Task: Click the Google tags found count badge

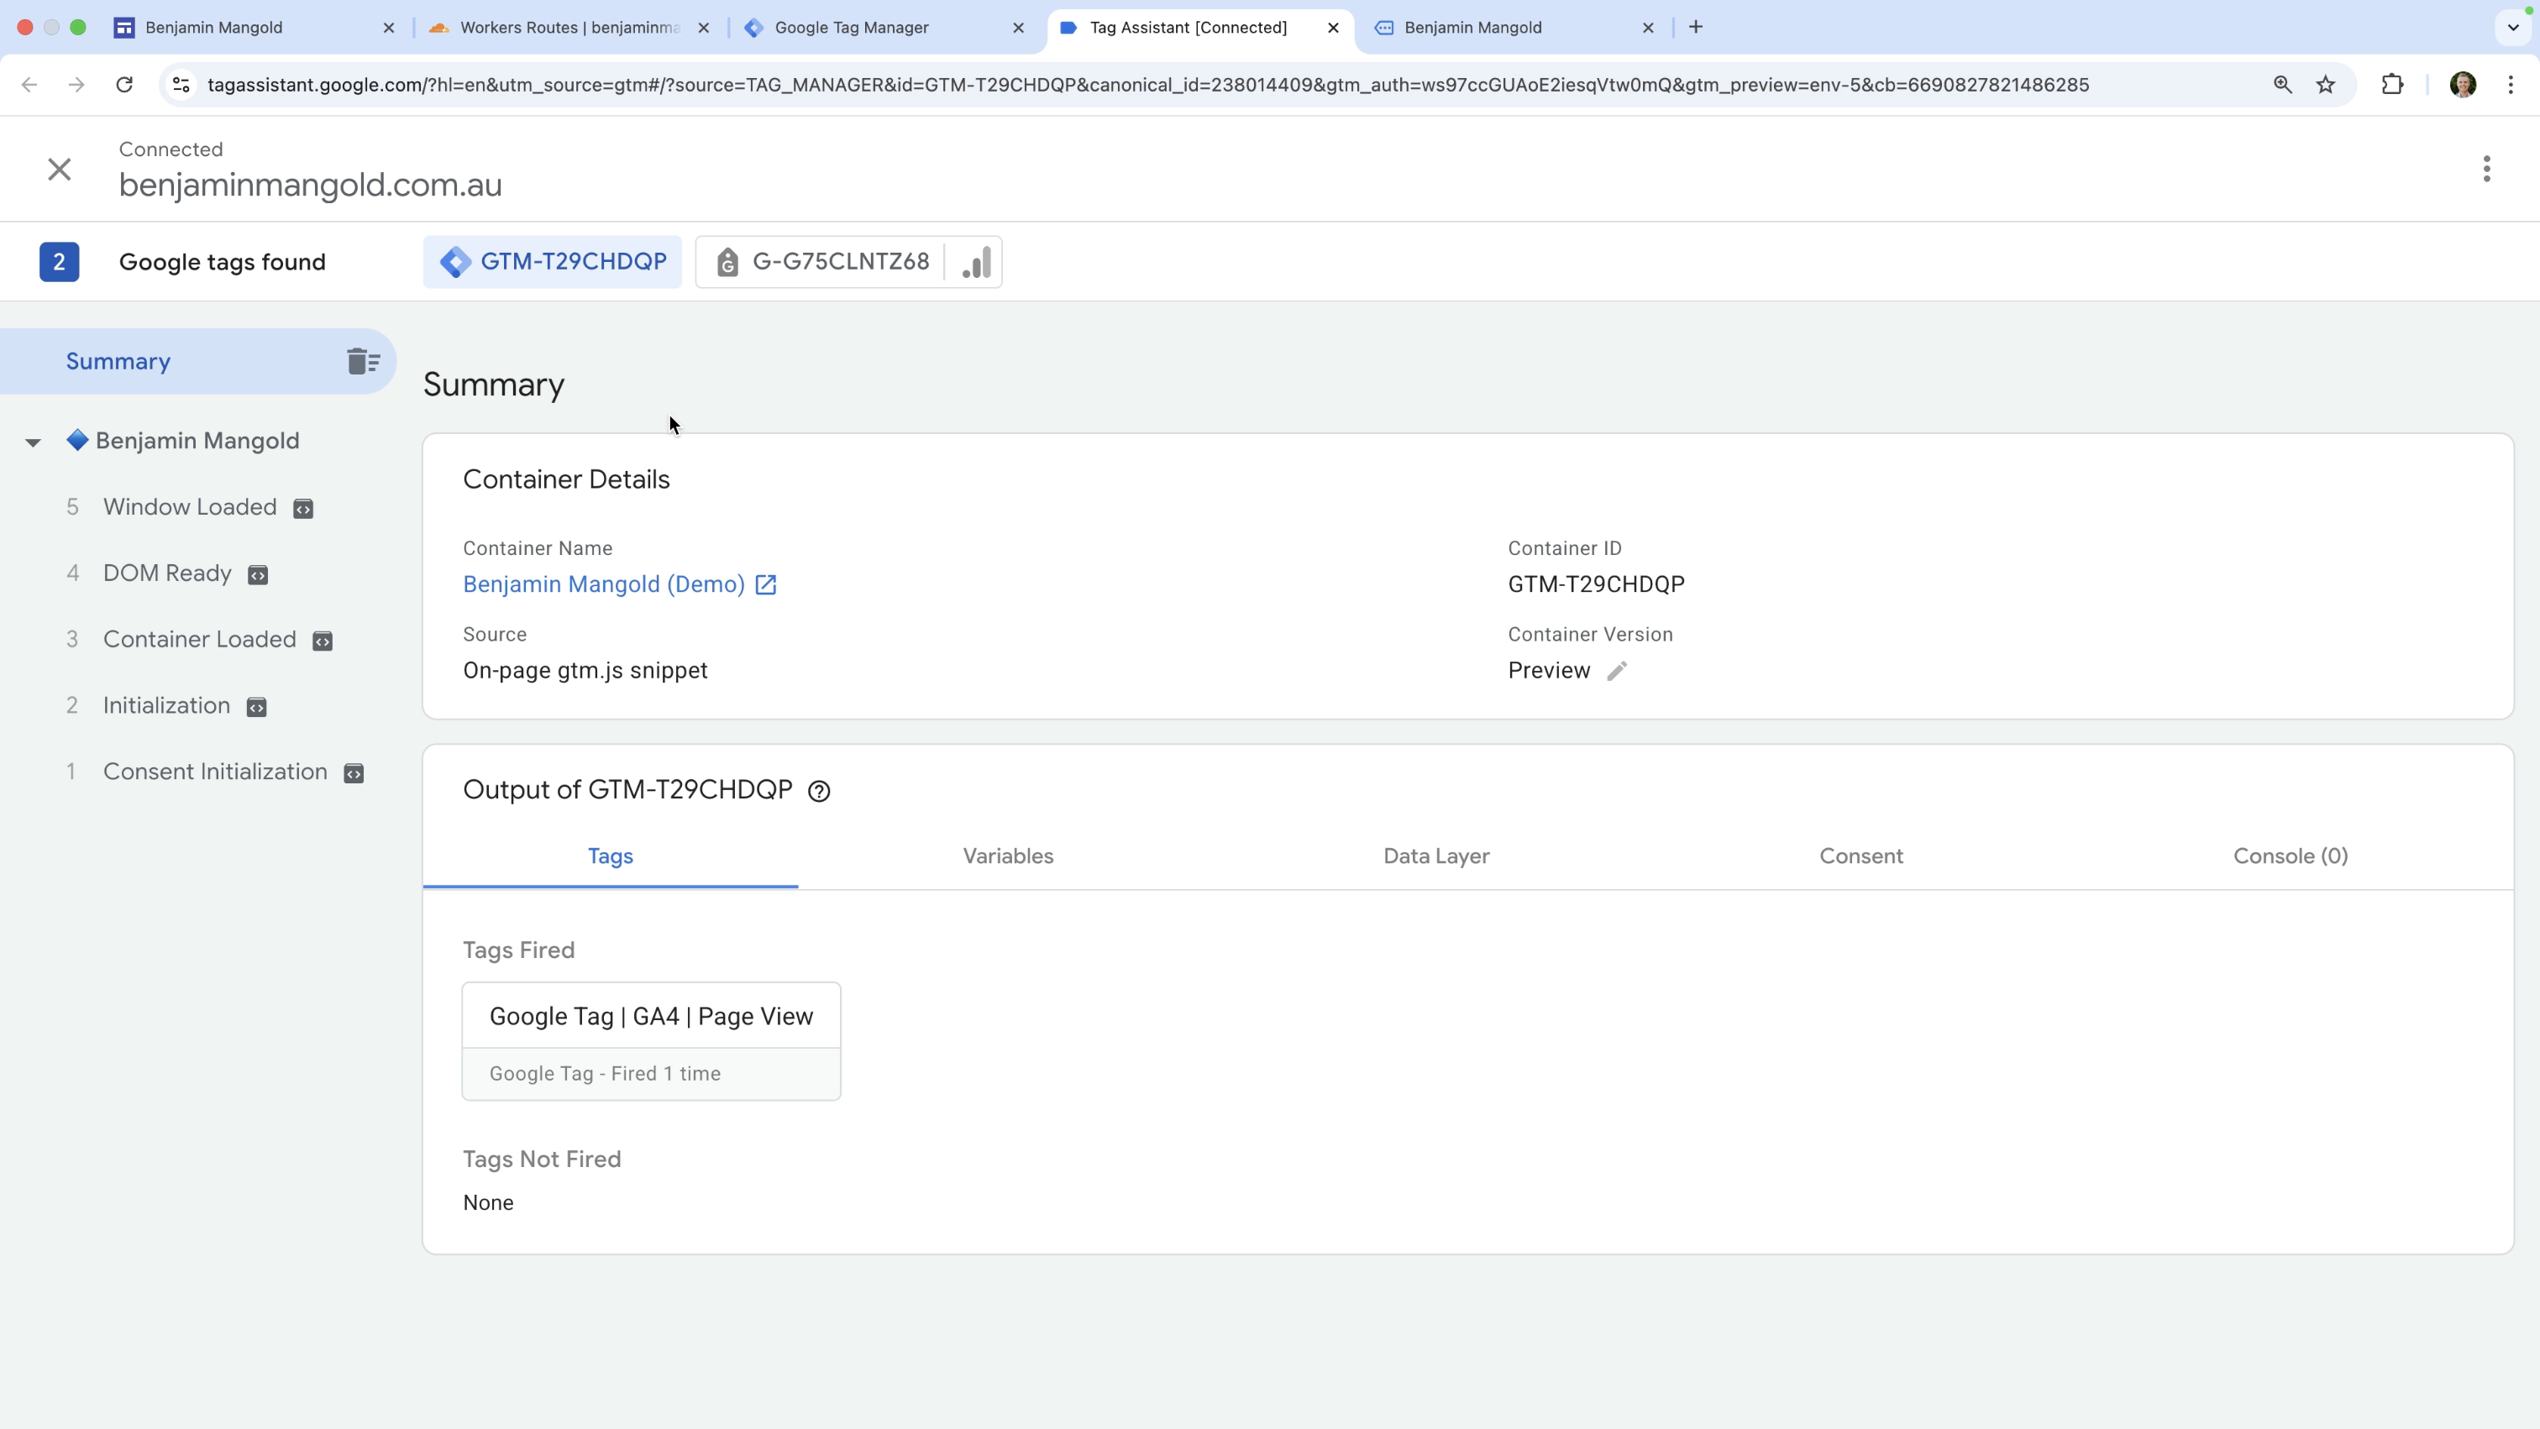Action: [59, 262]
